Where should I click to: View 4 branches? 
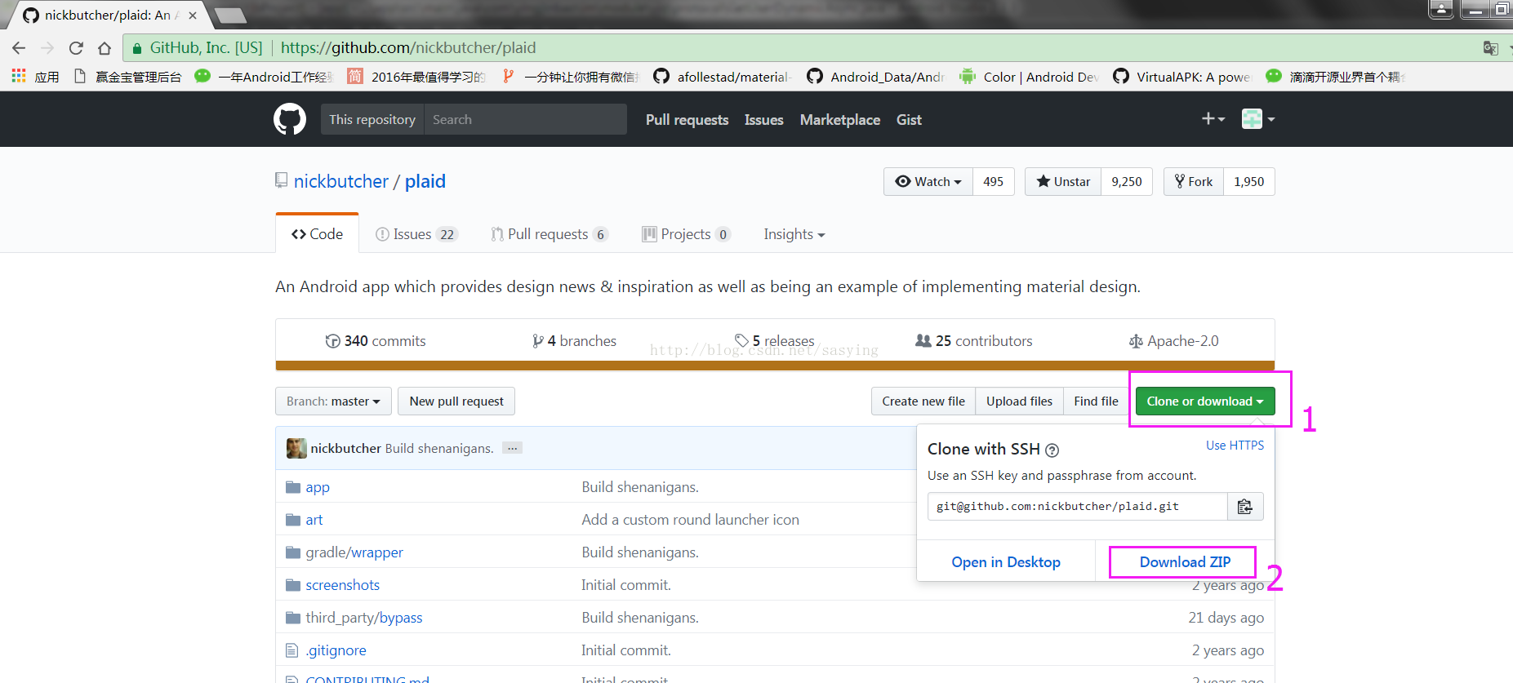click(x=574, y=341)
